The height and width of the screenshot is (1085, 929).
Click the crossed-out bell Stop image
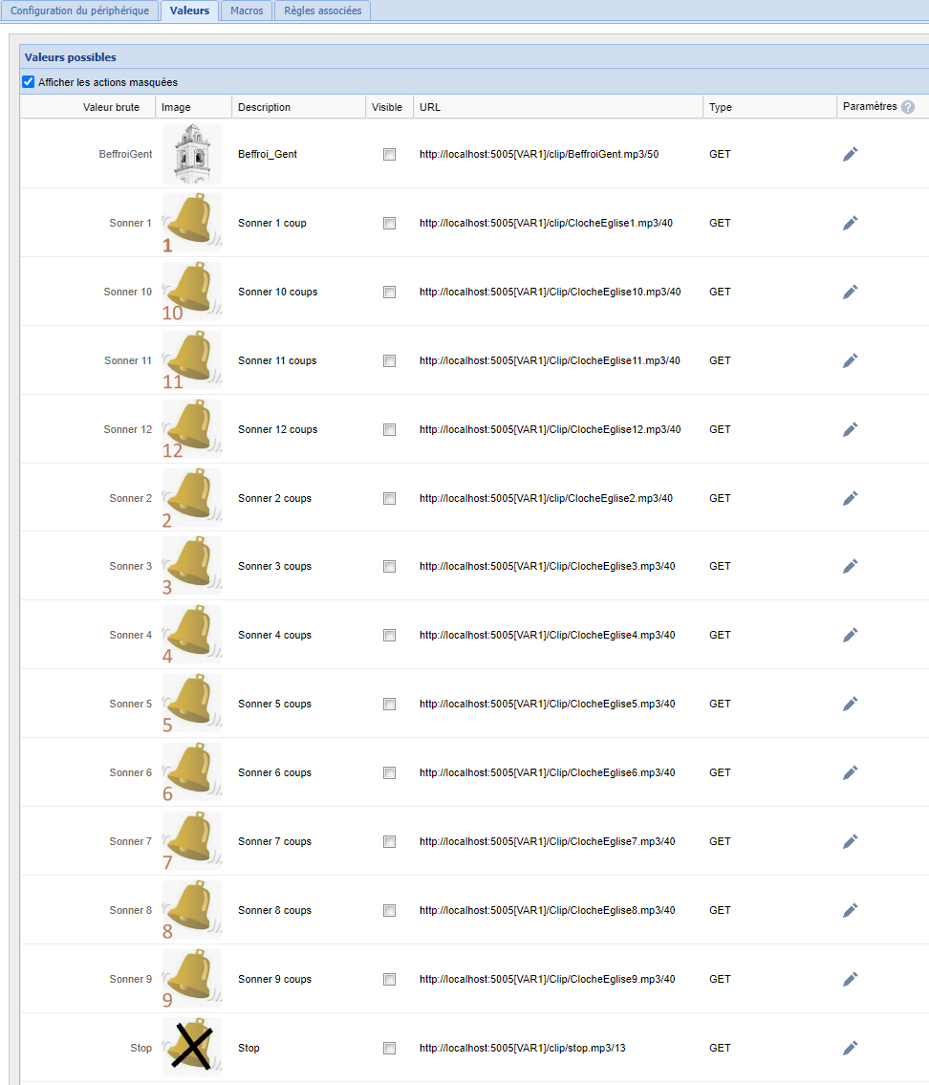[x=192, y=1047]
